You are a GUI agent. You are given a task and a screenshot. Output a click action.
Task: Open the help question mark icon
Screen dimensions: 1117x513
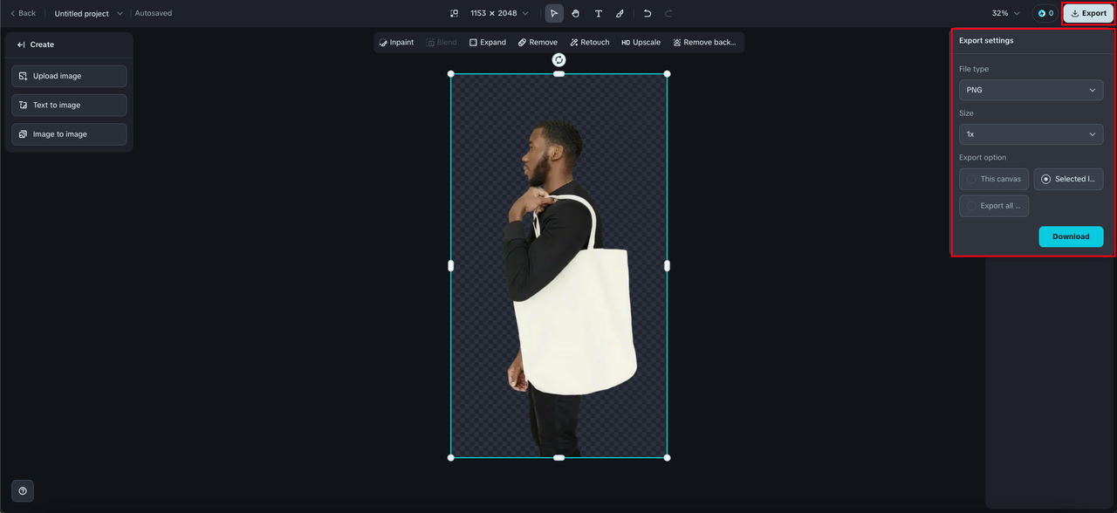[x=23, y=490]
